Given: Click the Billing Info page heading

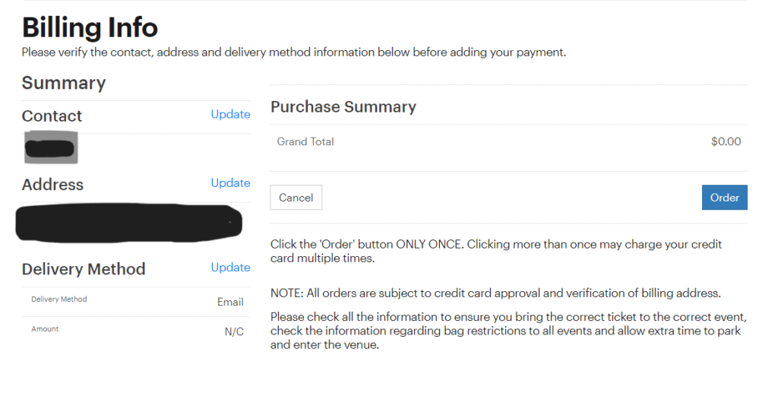Looking at the screenshot, I should click(x=90, y=28).
